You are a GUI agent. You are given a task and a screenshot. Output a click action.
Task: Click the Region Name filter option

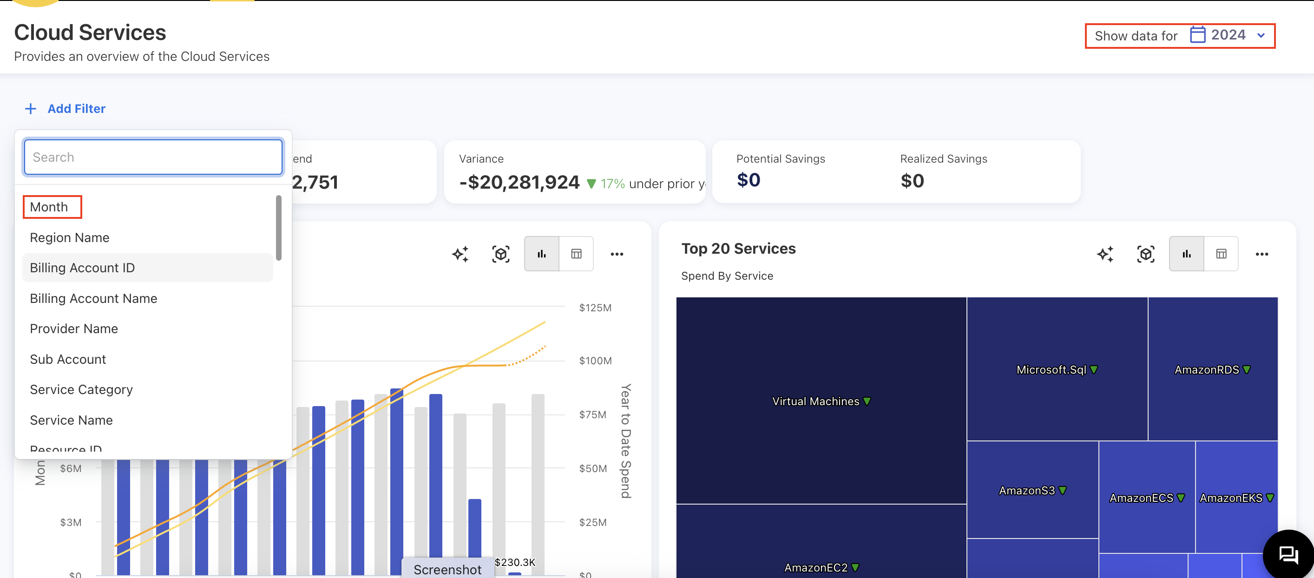click(x=69, y=237)
